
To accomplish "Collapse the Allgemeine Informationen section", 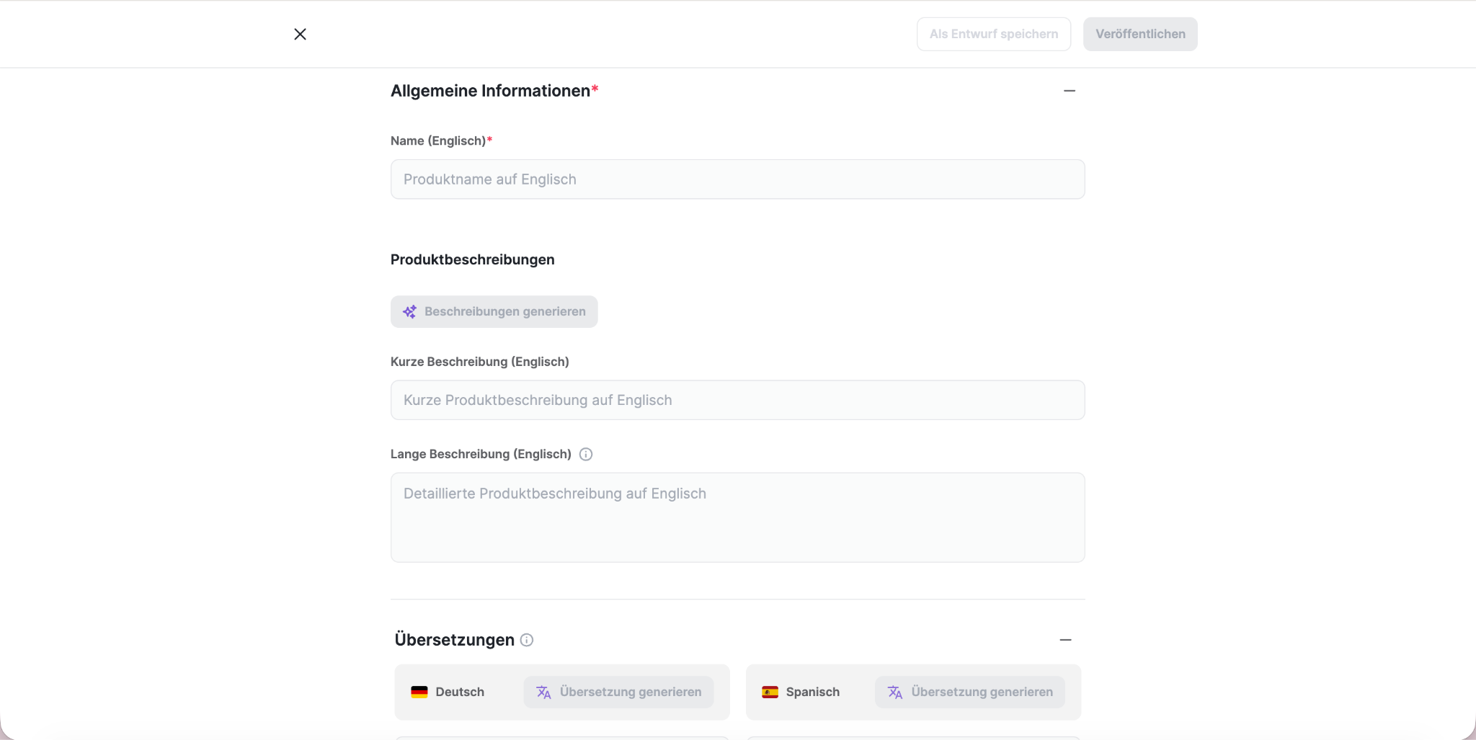I will point(1070,91).
